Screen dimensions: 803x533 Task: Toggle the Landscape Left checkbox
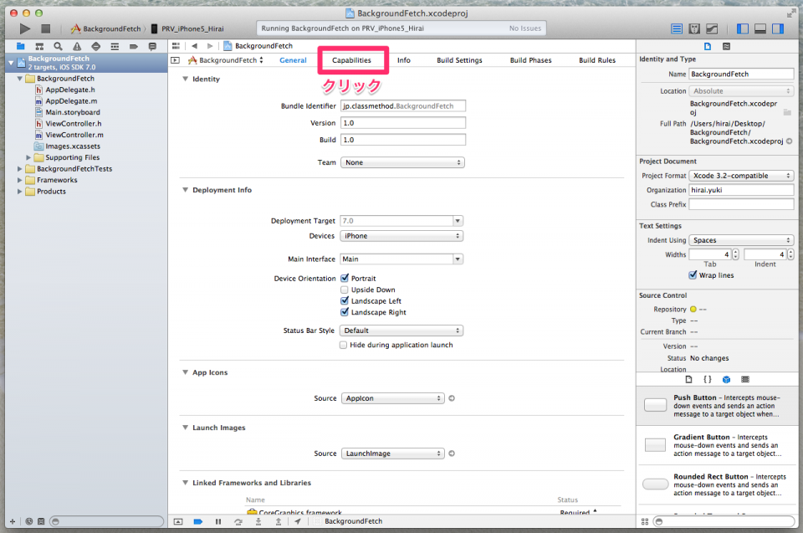tap(345, 300)
